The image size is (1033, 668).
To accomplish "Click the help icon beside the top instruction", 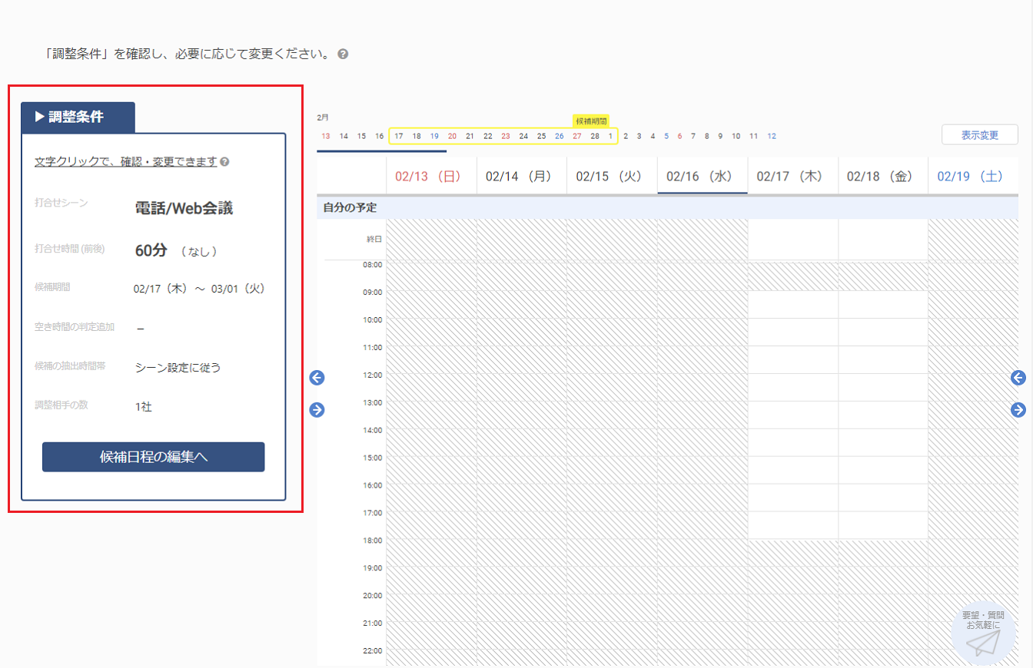I will (x=344, y=55).
